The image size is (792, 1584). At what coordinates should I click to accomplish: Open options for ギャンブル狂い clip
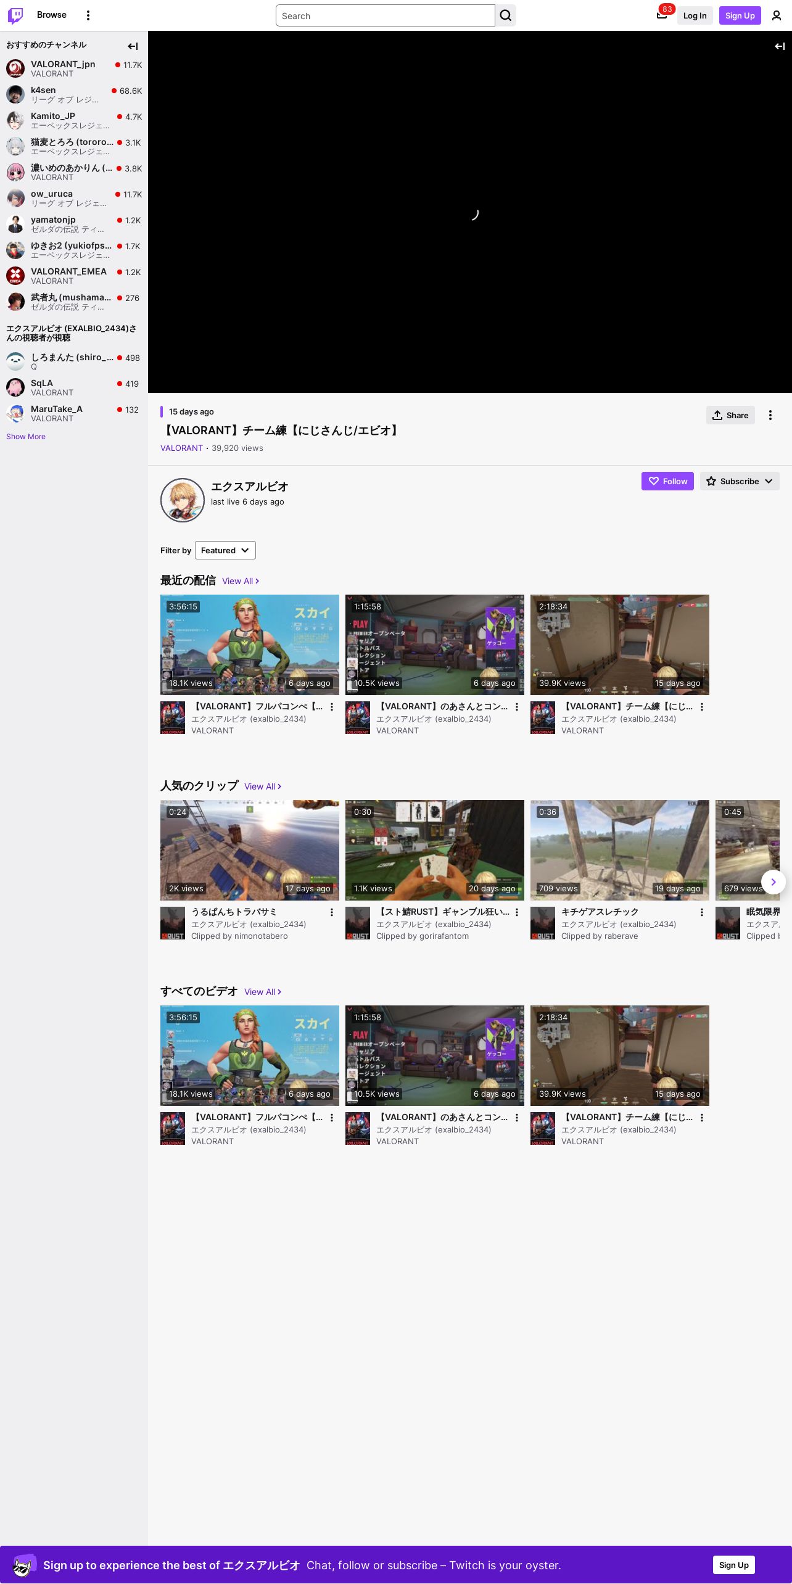[517, 912]
